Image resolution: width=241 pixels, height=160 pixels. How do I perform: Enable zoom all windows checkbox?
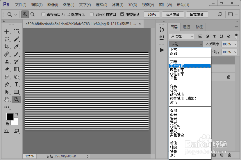(x=92, y=14)
